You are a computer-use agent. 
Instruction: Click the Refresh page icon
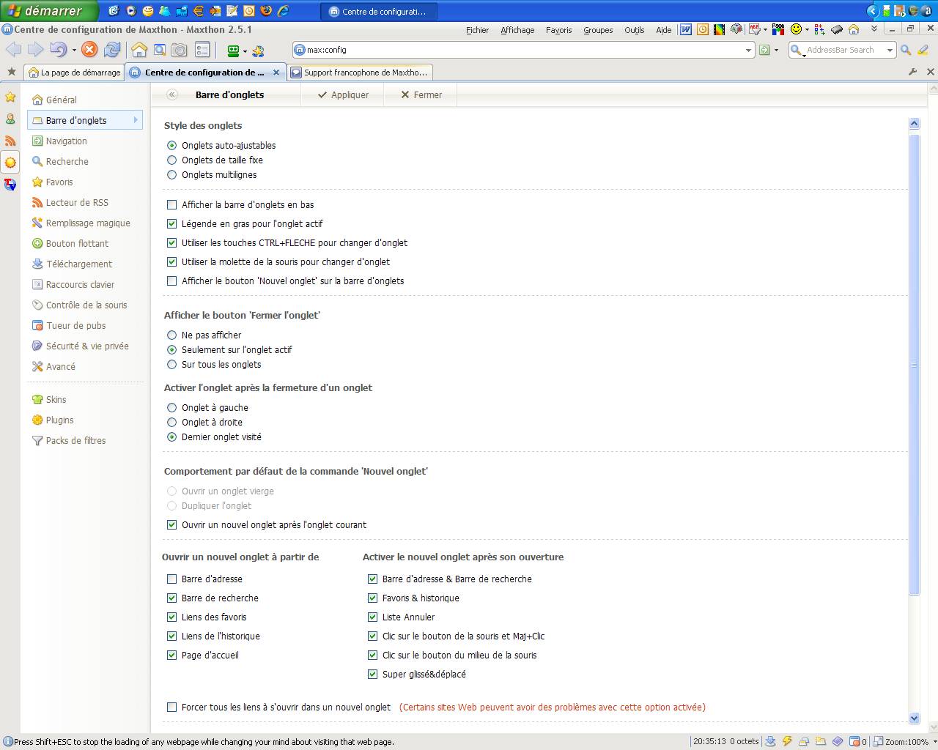click(112, 49)
